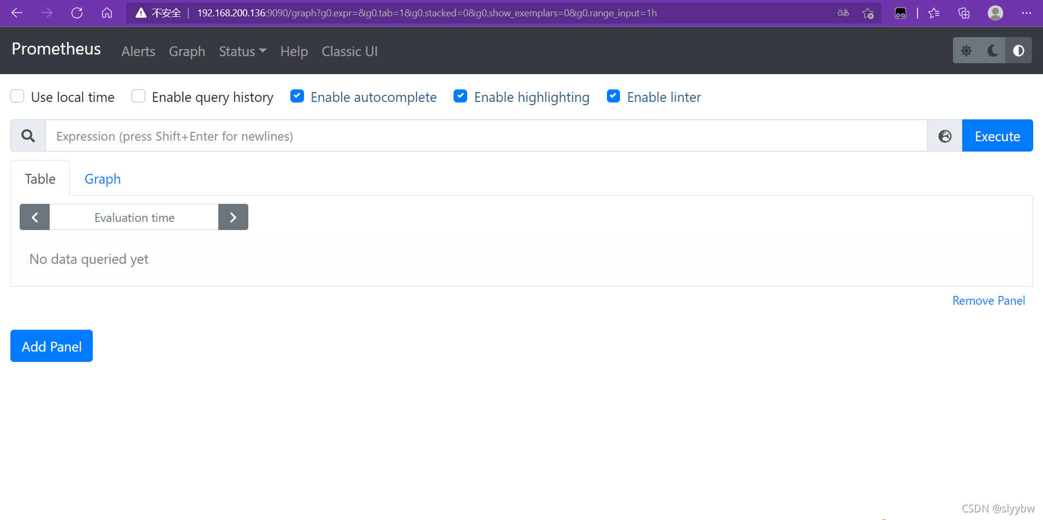The height and width of the screenshot is (520, 1043).
Task: Switch to the Graph panel tab
Action: coord(103,179)
